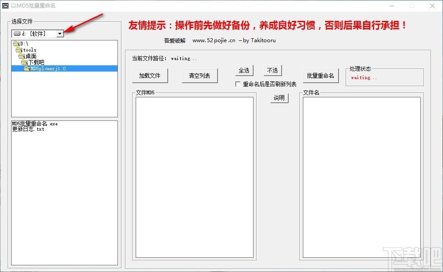Click the folder icon beside 下载吧
443x272 pixels.
tap(24, 62)
